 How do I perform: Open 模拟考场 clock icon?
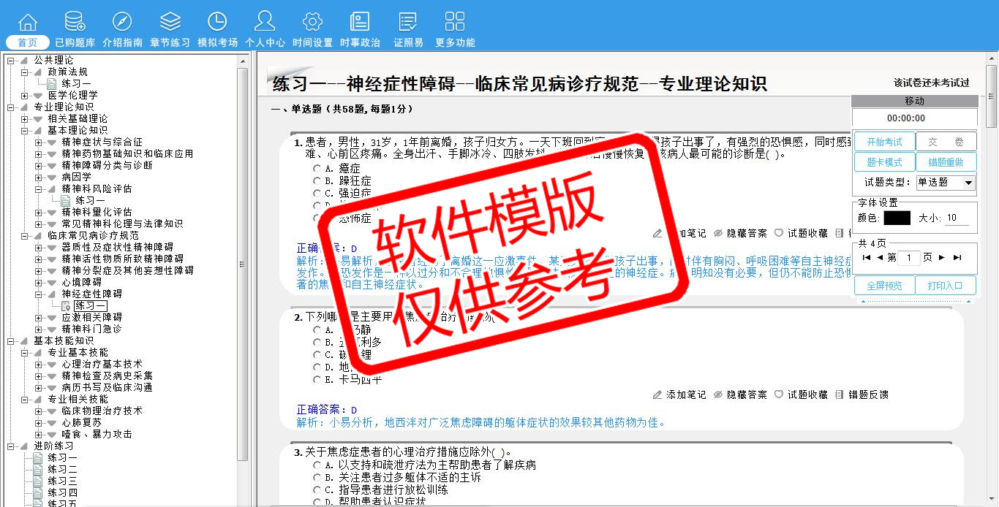[x=217, y=22]
